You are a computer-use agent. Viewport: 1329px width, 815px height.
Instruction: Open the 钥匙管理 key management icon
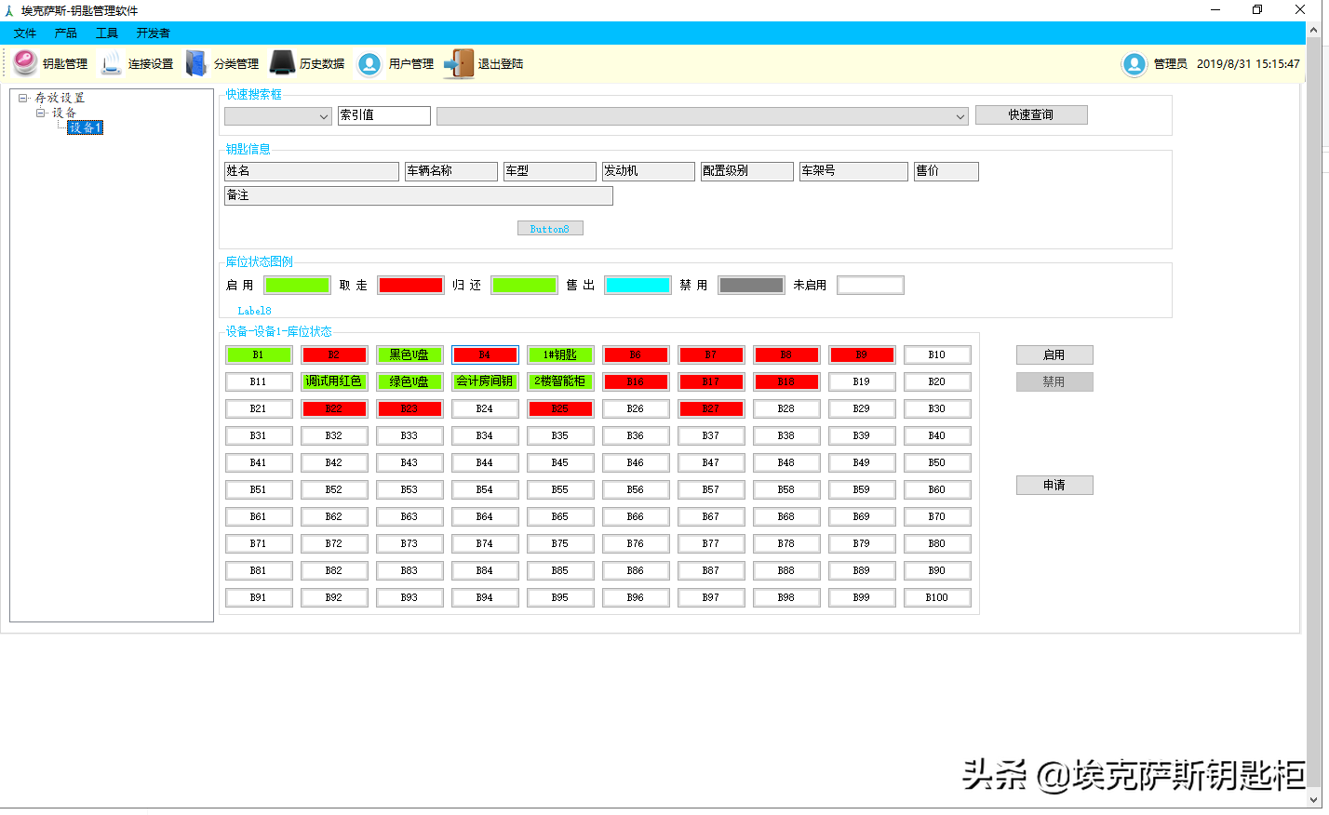26,63
